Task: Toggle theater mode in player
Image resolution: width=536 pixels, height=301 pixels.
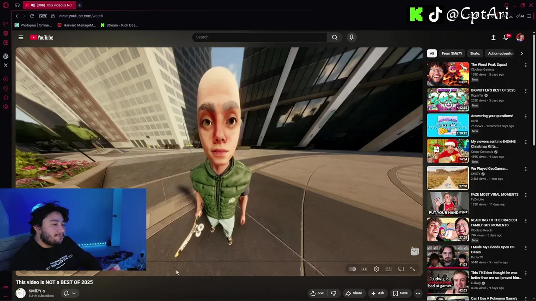Action: (x=389, y=269)
